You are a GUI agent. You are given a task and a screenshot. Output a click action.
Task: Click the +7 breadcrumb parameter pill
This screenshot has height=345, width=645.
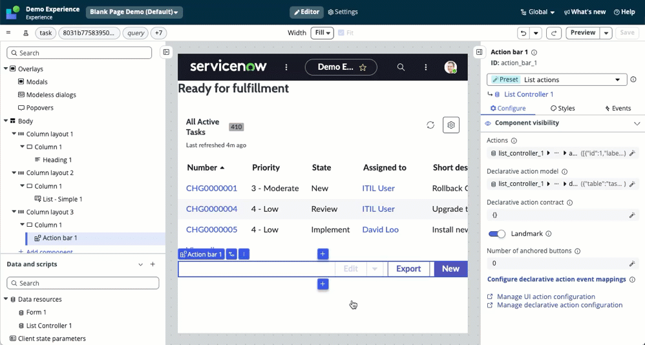click(158, 33)
